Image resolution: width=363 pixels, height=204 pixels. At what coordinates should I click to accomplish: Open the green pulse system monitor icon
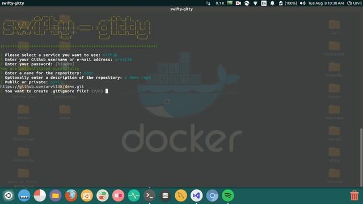pos(134,195)
